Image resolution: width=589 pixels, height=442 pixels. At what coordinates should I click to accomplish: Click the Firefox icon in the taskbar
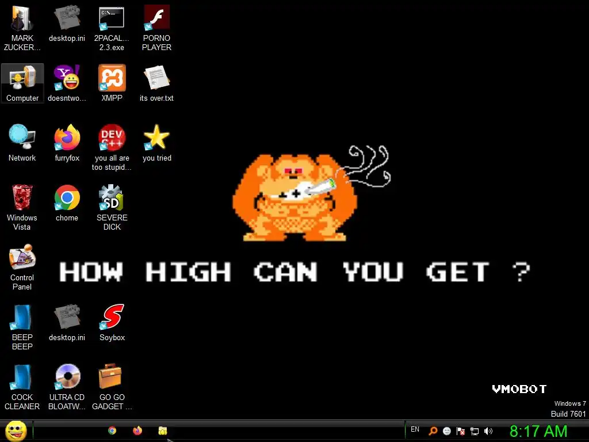[137, 430]
